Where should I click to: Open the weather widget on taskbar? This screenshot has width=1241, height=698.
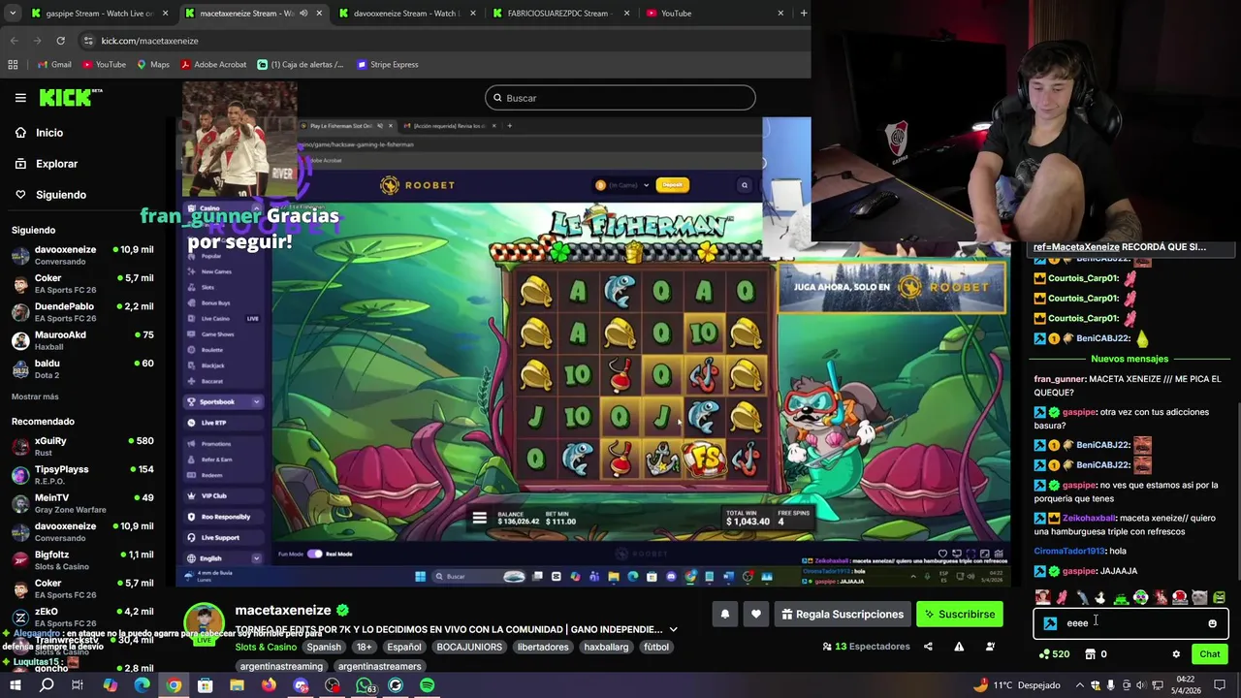[1019, 685]
